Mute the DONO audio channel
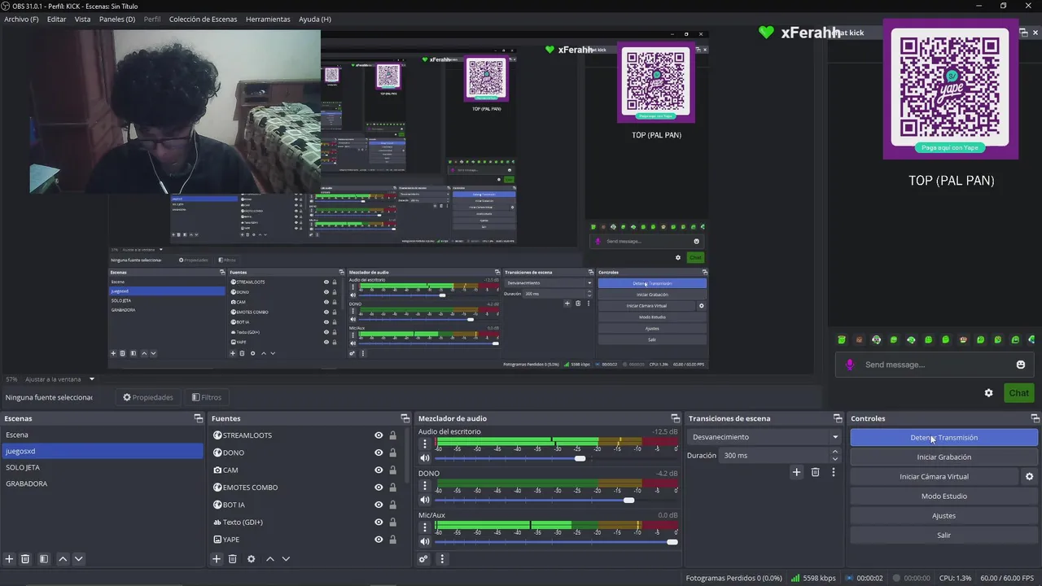This screenshot has height=586, width=1042. [x=424, y=500]
